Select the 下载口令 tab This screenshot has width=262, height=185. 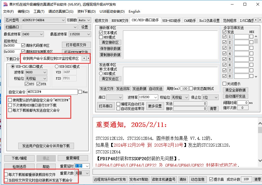coord(13,59)
